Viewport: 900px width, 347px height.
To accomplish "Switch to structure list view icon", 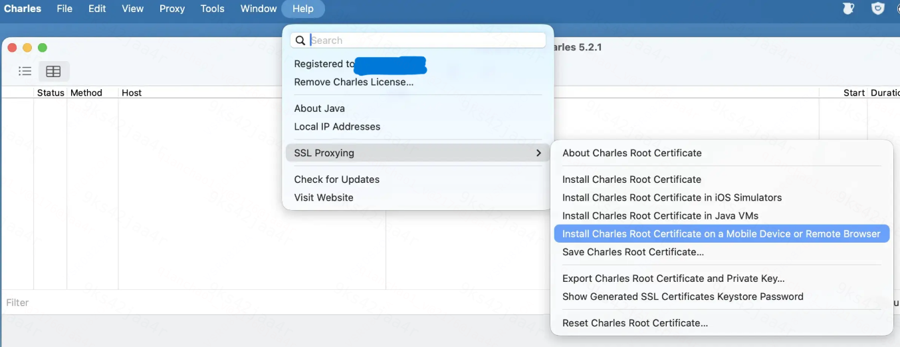I will point(25,71).
